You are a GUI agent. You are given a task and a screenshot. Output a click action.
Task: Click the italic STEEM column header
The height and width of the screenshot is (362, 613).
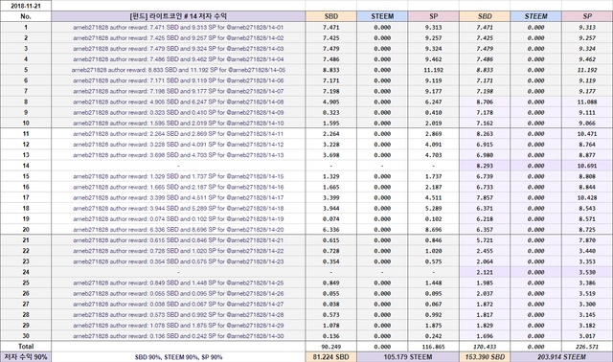[536, 16]
